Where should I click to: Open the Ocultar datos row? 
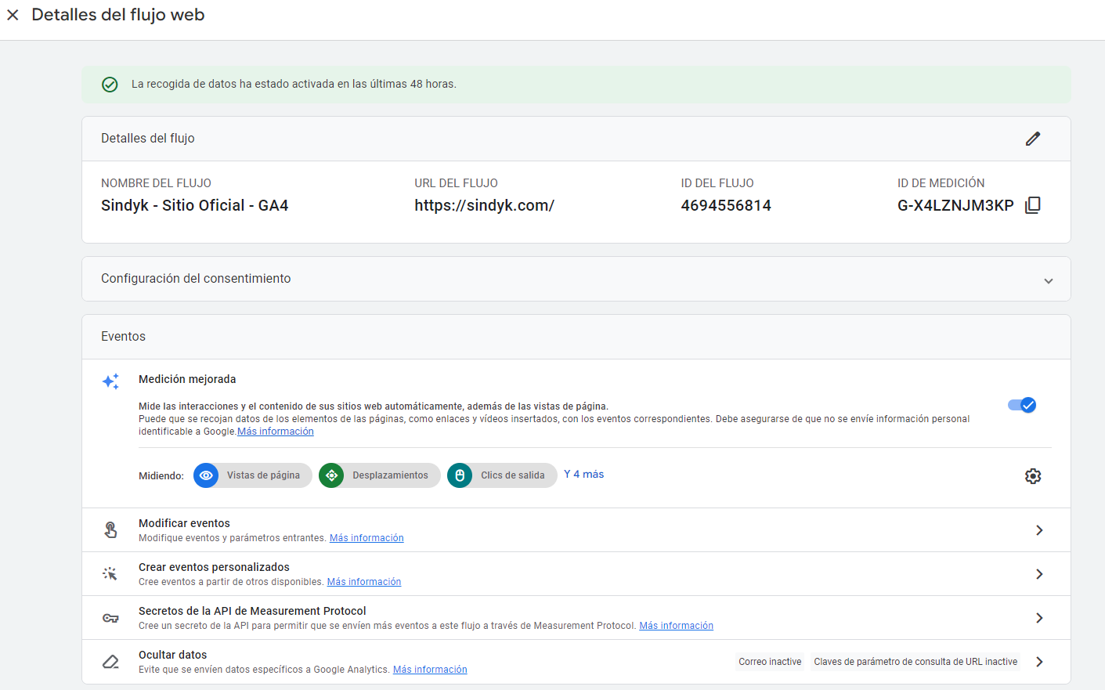(x=1039, y=662)
